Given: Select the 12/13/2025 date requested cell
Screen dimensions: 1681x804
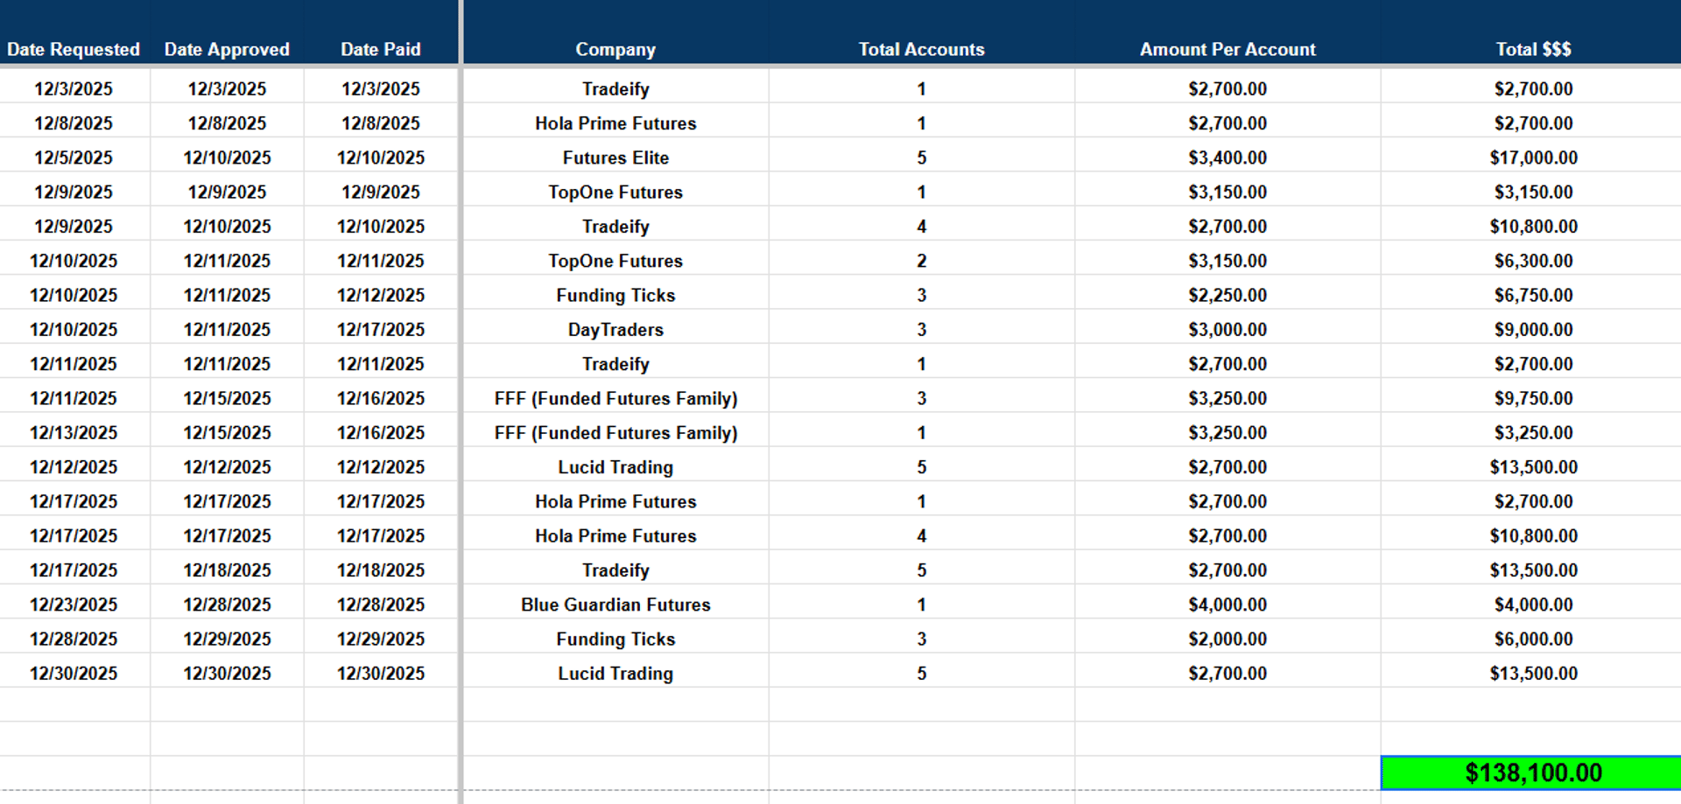Looking at the screenshot, I should click(74, 432).
